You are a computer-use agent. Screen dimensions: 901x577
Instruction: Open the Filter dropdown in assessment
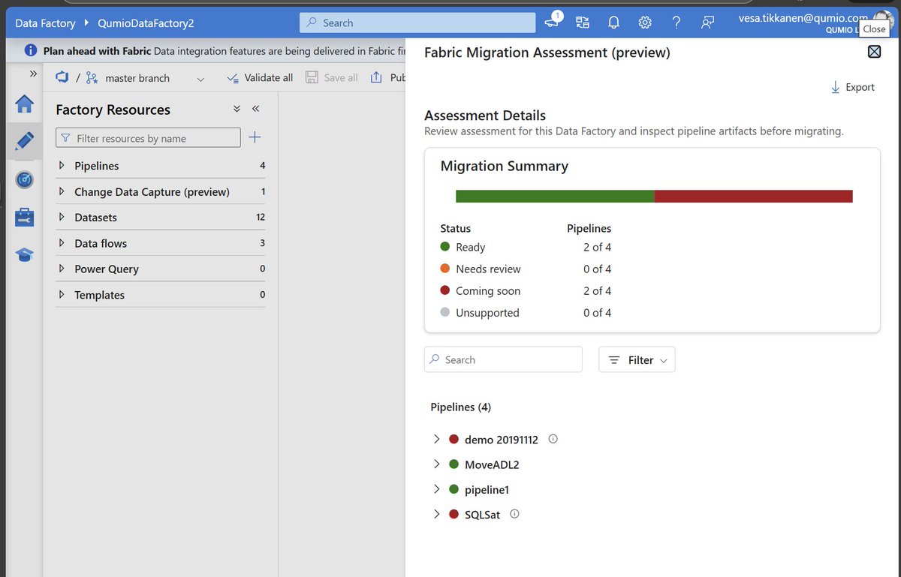(x=637, y=359)
